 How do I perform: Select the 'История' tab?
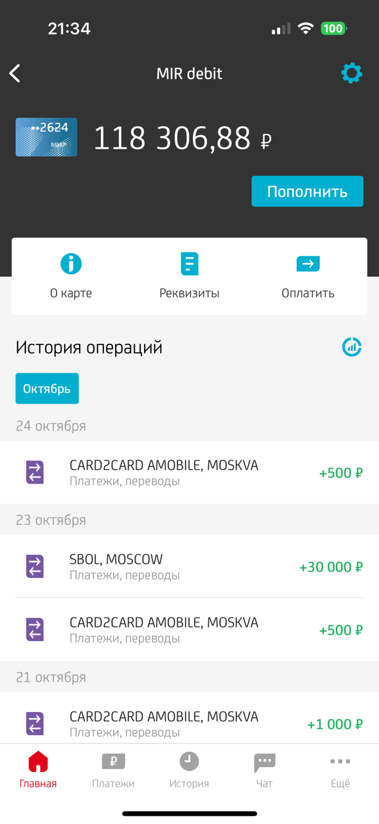coord(189,769)
